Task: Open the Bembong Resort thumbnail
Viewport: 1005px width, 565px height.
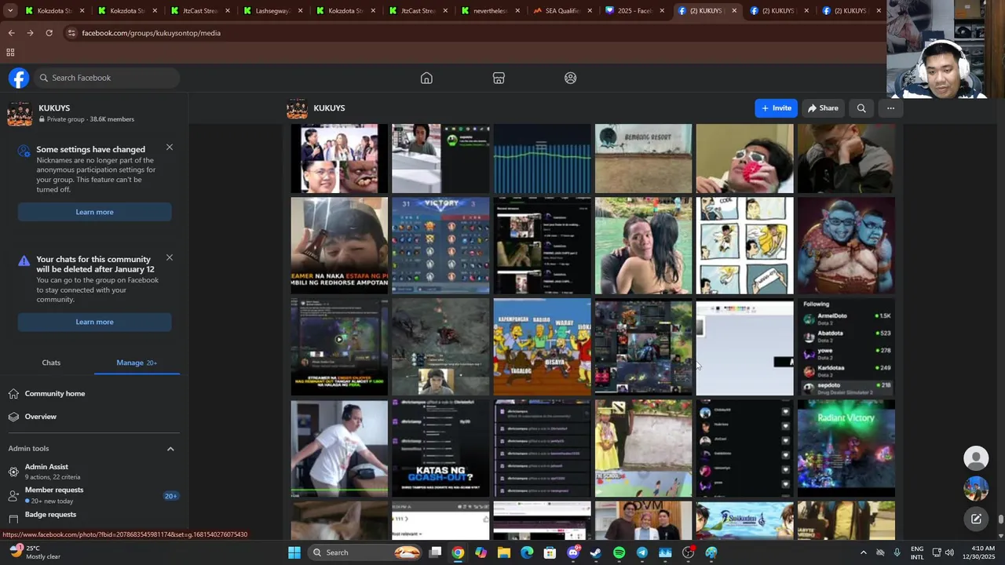Action: (x=643, y=158)
